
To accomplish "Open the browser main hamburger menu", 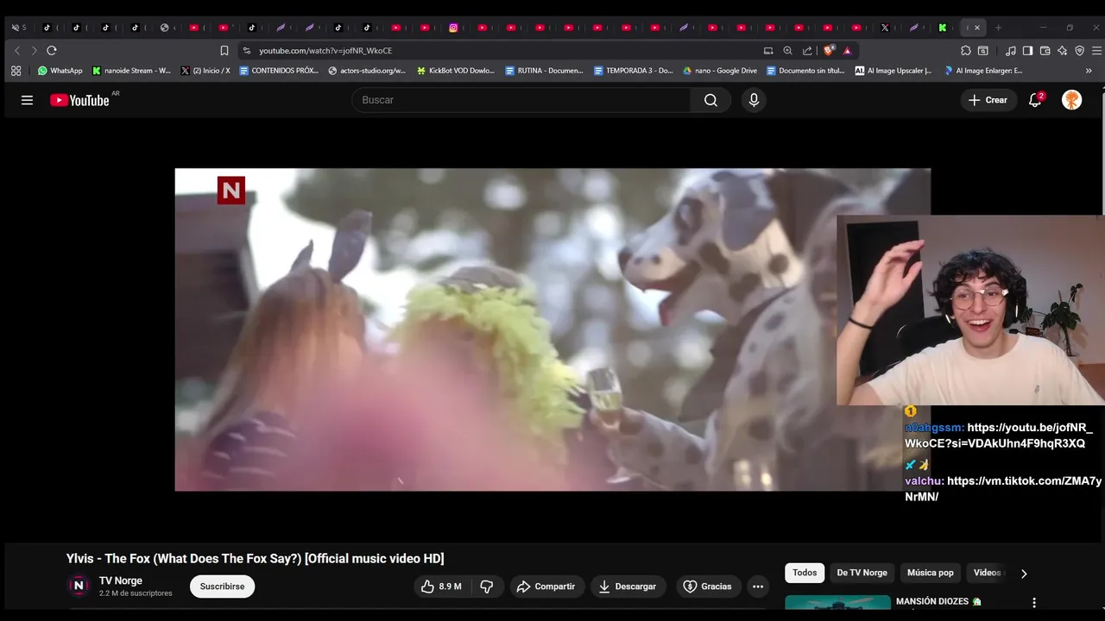I will (1097, 51).
